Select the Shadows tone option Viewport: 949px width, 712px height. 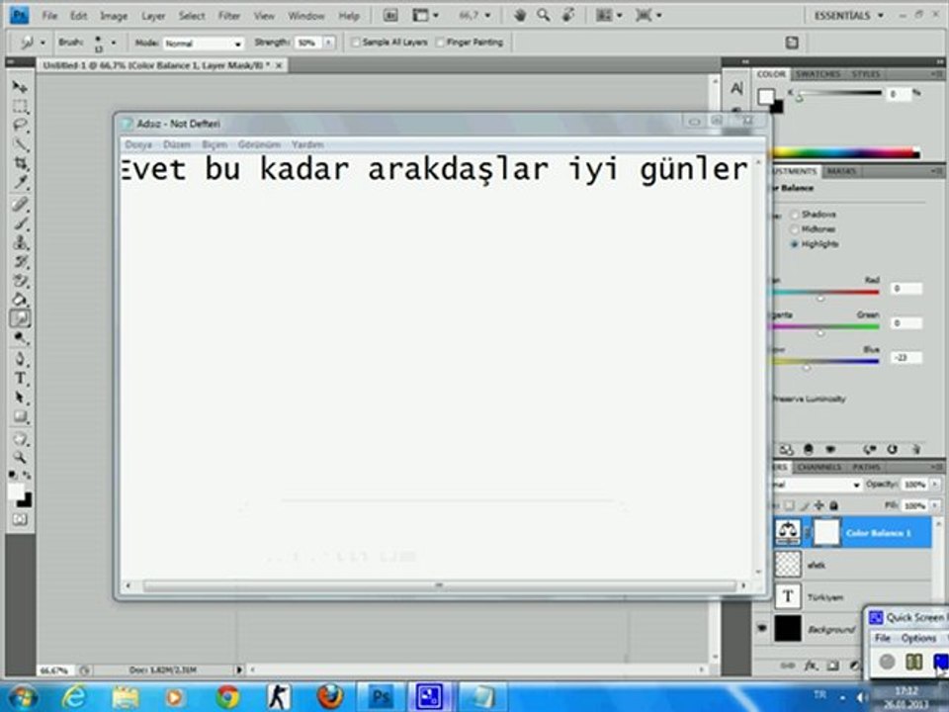pyautogui.click(x=794, y=215)
